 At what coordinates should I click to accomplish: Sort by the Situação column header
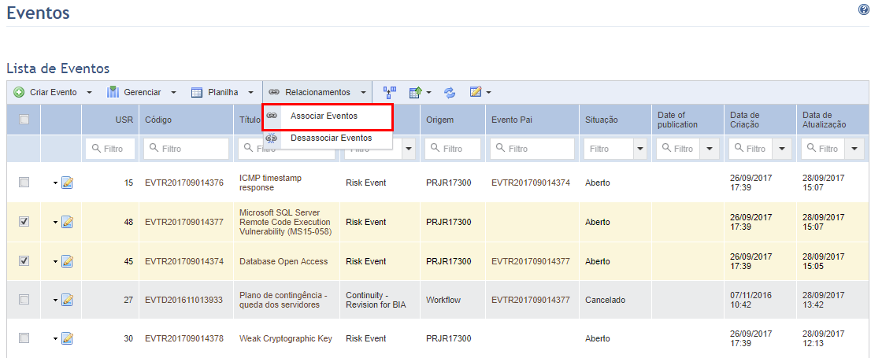[602, 120]
